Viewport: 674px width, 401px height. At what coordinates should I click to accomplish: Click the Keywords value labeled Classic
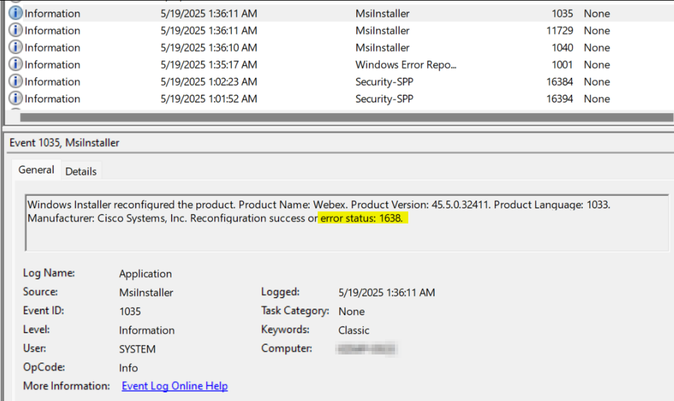(353, 330)
